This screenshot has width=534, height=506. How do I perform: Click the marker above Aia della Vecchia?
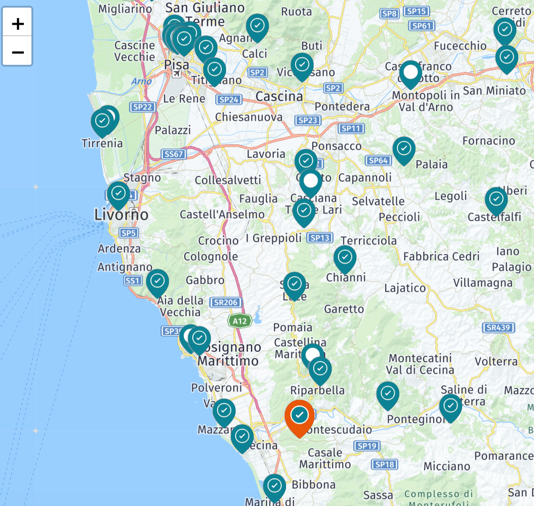point(157,282)
